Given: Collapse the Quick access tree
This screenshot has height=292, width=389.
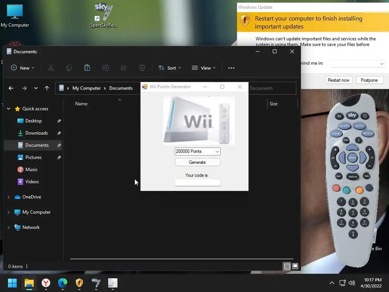Looking at the screenshot, I should point(9,109).
